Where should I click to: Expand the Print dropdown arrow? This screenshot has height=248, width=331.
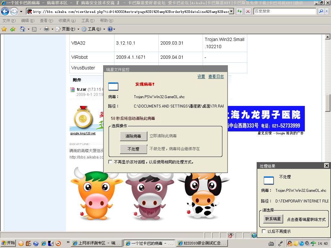coord(52,29)
